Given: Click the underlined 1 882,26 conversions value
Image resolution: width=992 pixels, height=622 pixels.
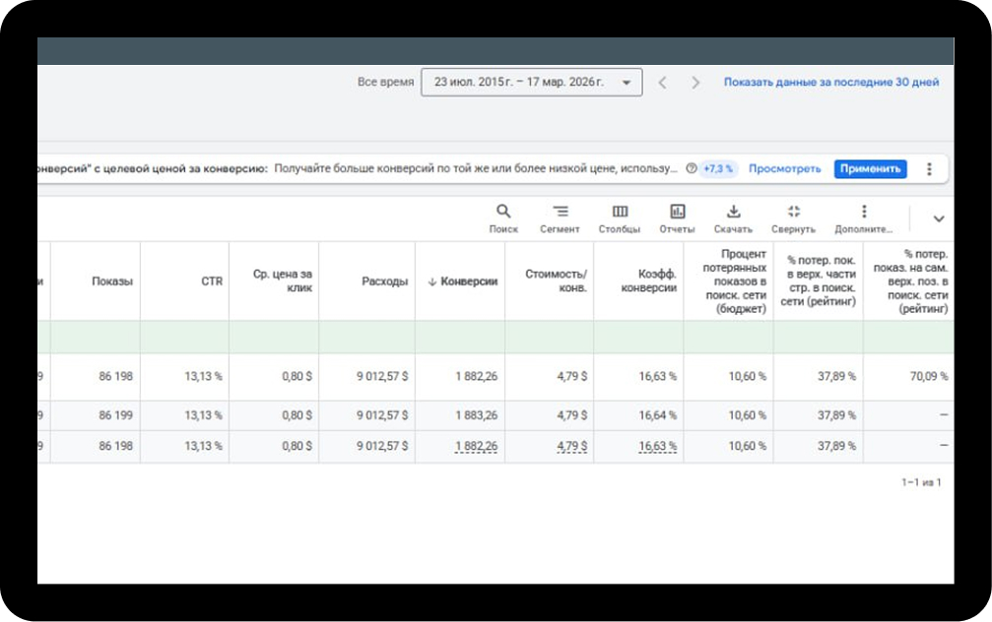Looking at the screenshot, I should (476, 446).
